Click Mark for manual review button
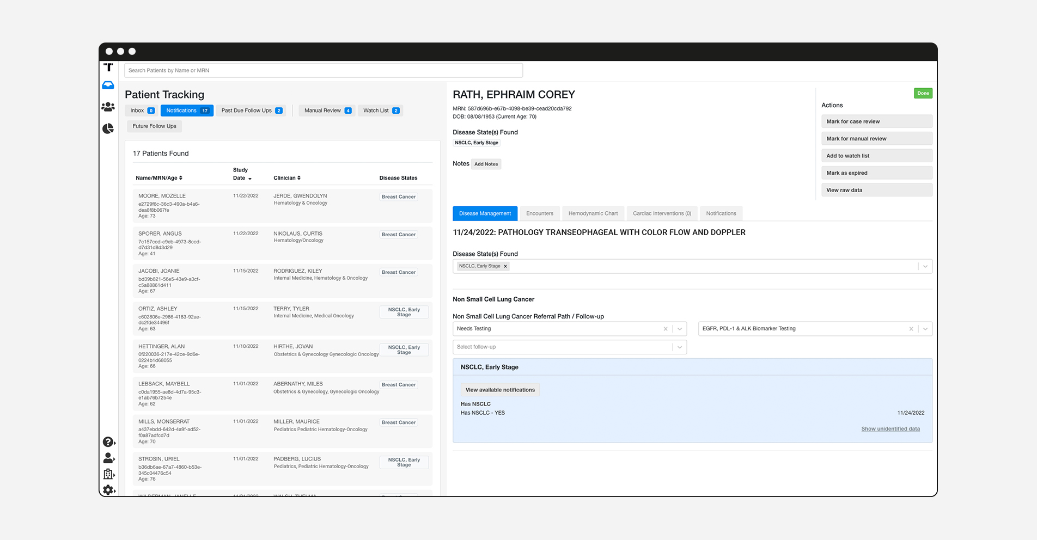This screenshot has height=540, width=1037. click(876, 139)
